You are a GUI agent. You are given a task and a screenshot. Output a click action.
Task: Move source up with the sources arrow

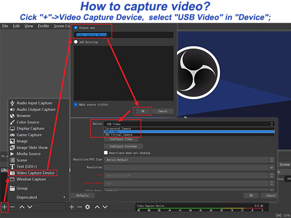(x=97, y=207)
